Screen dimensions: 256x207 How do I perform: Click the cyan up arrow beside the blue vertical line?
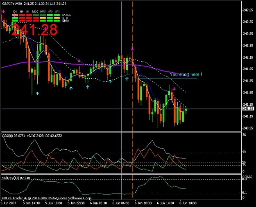[x=127, y=79]
